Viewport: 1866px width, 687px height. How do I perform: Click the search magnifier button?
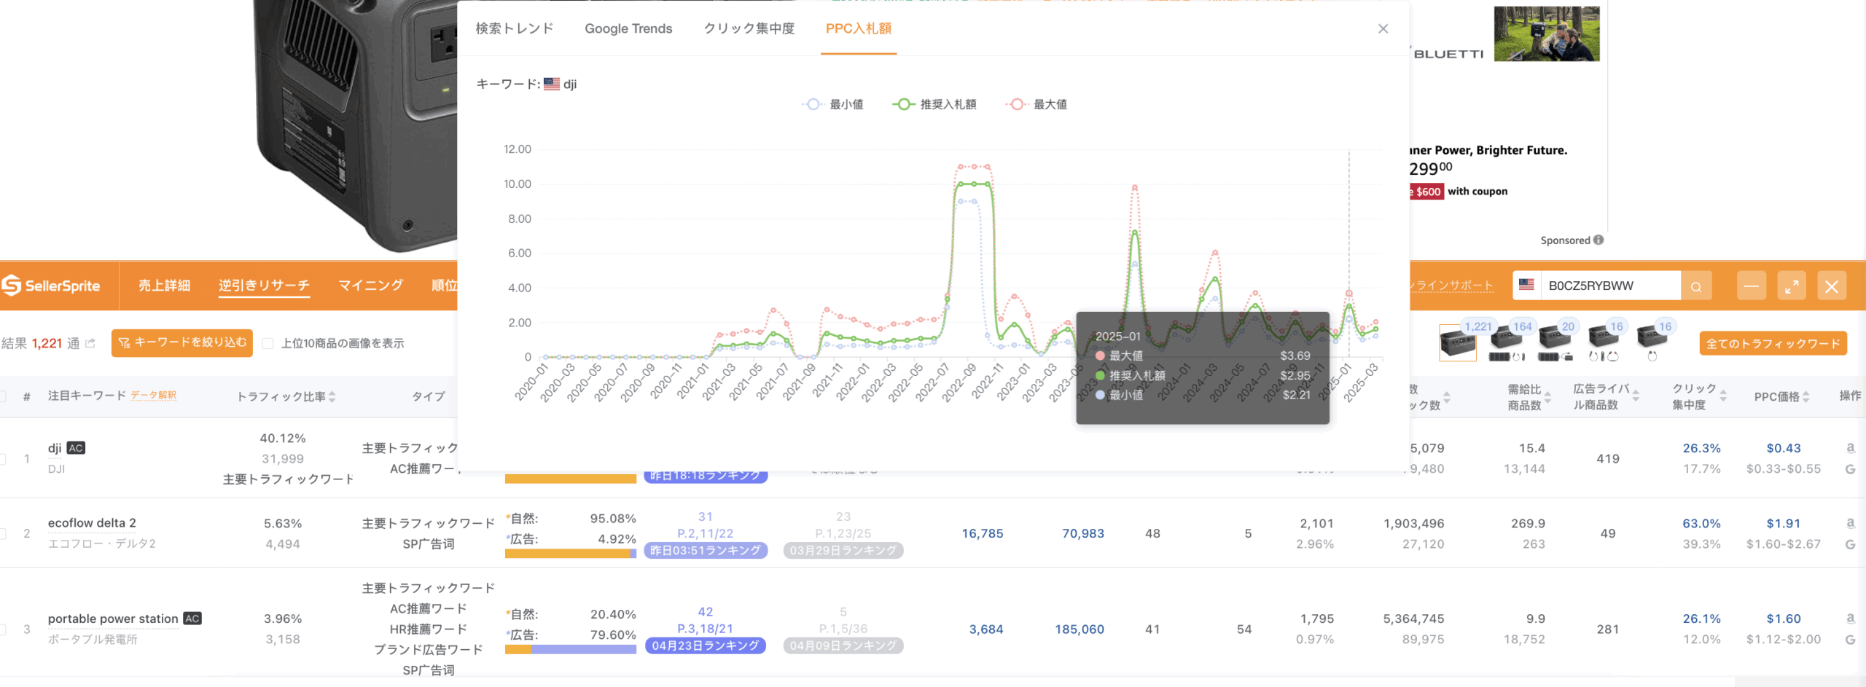point(1696,286)
